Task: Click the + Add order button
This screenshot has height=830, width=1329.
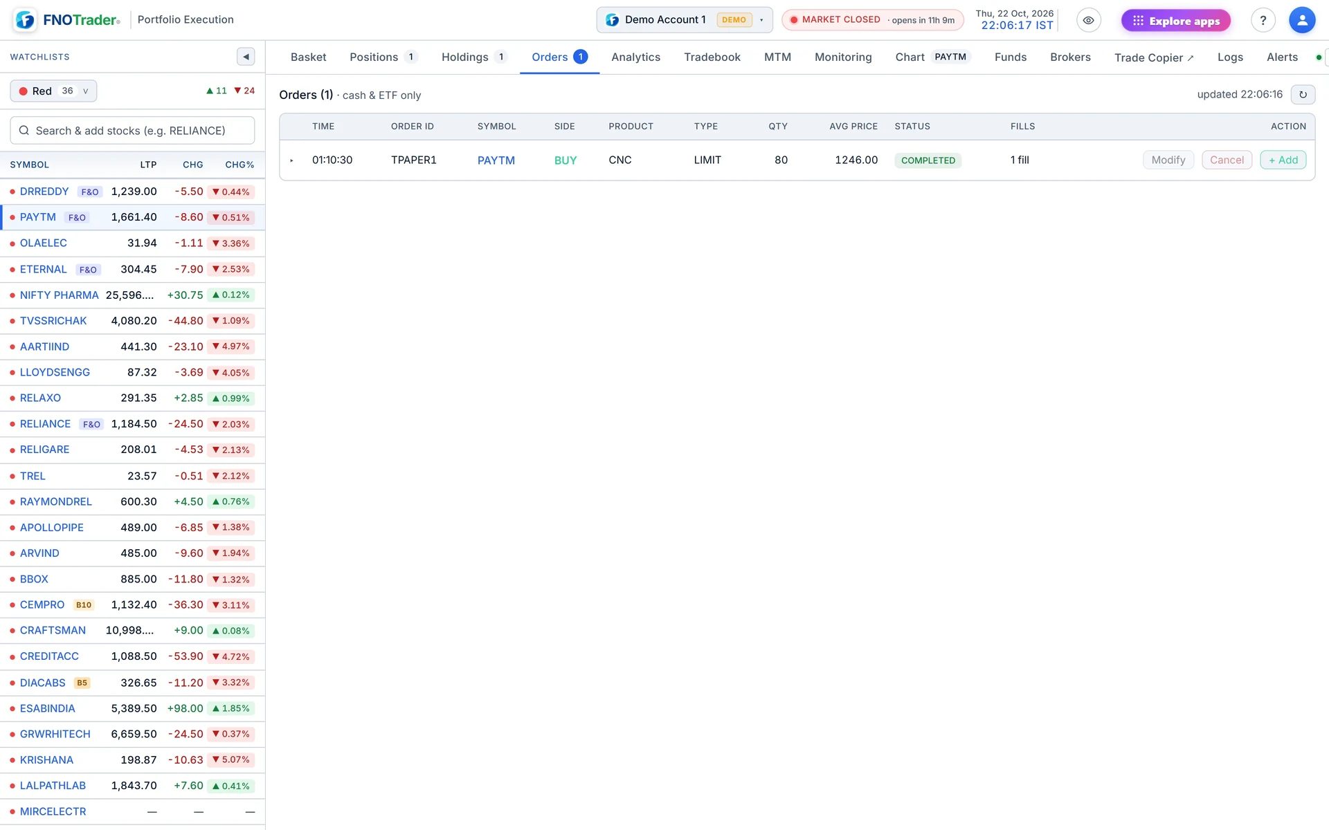Action: (x=1283, y=160)
